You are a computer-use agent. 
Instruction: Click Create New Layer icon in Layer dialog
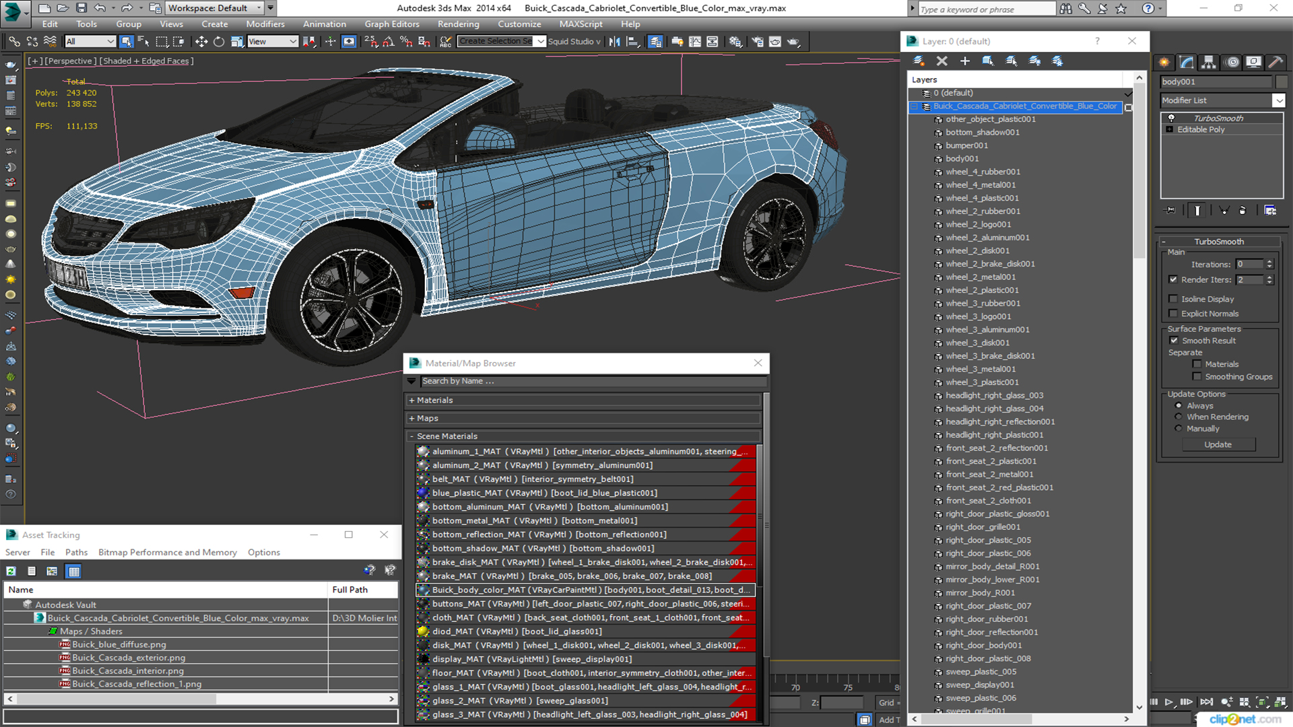(x=918, y=61)
